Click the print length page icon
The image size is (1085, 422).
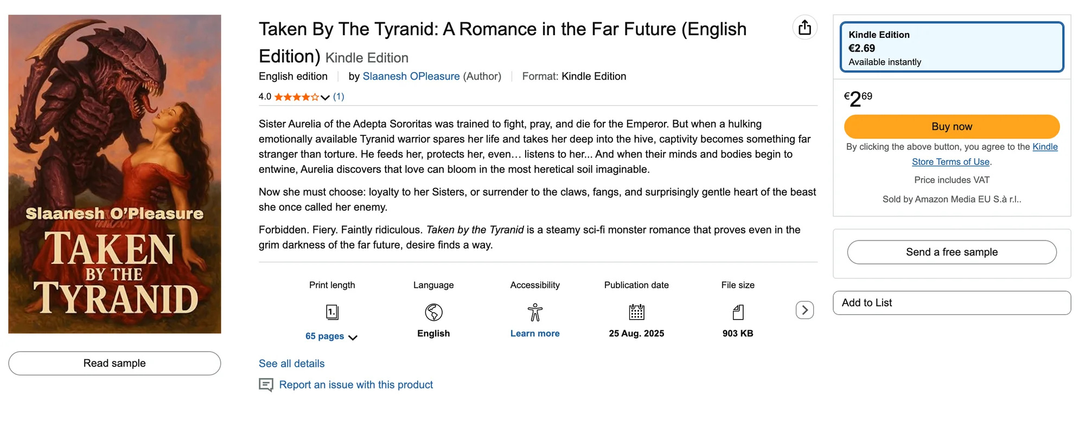[x=332, y=312]
